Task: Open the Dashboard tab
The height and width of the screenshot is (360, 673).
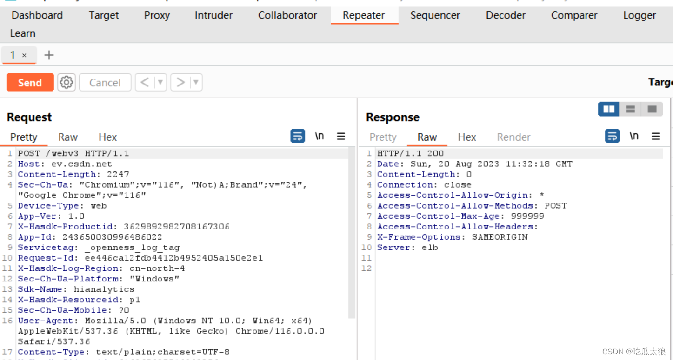Action: (x=37, y=15)
